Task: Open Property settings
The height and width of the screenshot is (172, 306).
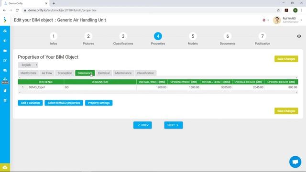Action: pyautogui.click(x=99, y=103)
